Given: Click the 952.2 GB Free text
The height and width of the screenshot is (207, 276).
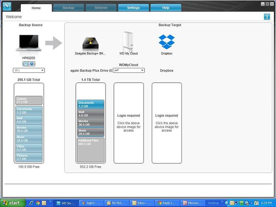Looking at the screenshot, I should coord(90,167).
